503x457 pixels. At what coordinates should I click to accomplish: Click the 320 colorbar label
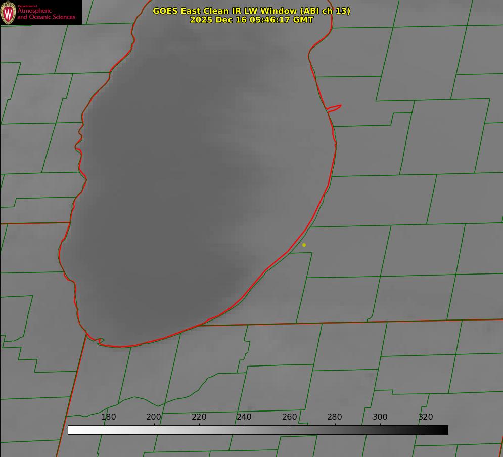pos(426,417)
